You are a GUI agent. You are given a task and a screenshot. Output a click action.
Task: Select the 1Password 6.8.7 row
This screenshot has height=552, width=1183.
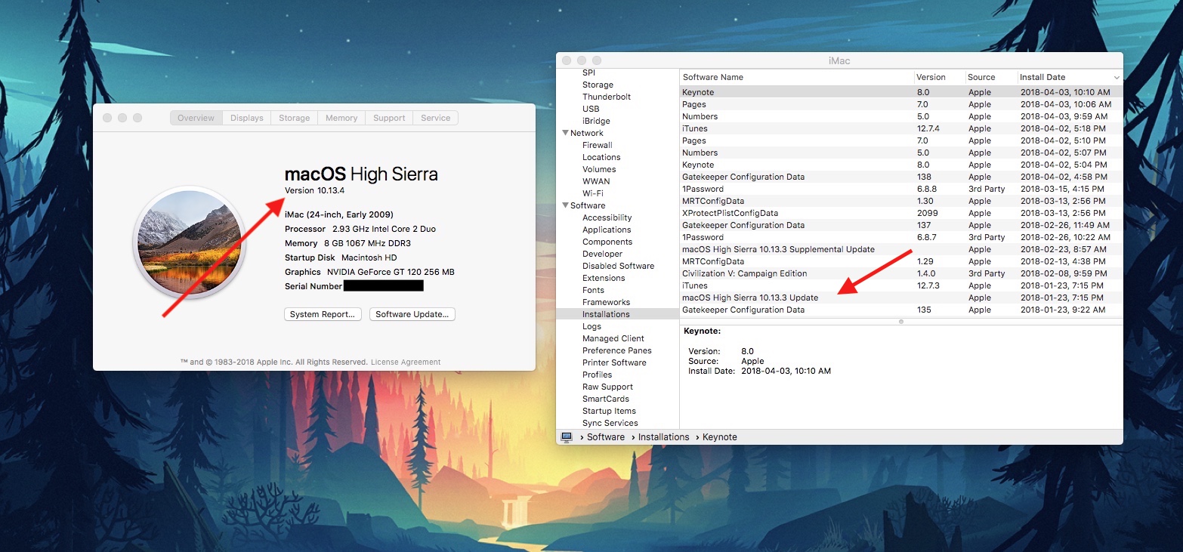coord(901,237)
